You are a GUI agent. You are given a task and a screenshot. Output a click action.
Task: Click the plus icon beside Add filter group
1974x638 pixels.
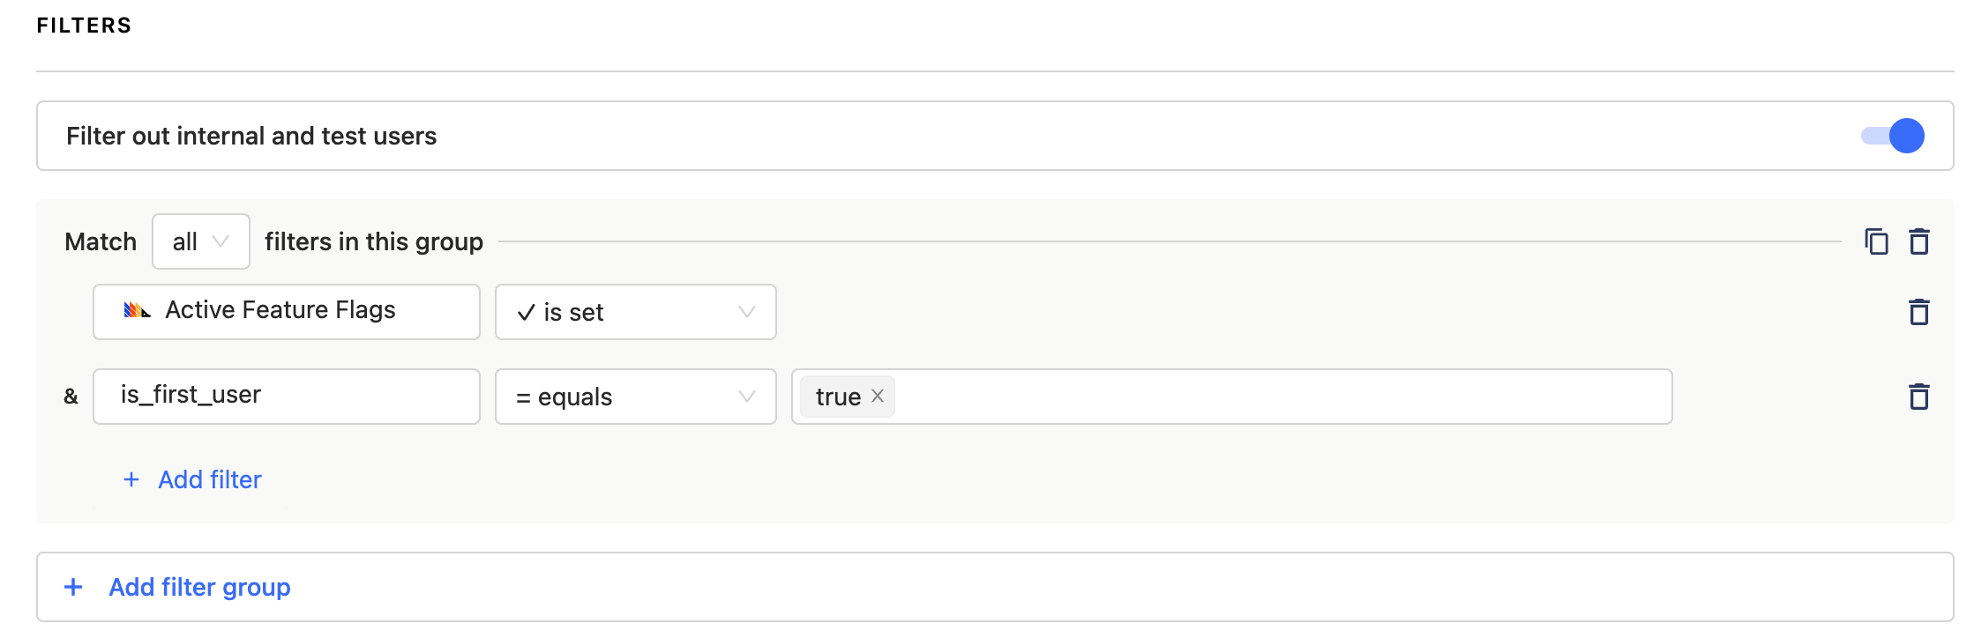tap(72, 586)
